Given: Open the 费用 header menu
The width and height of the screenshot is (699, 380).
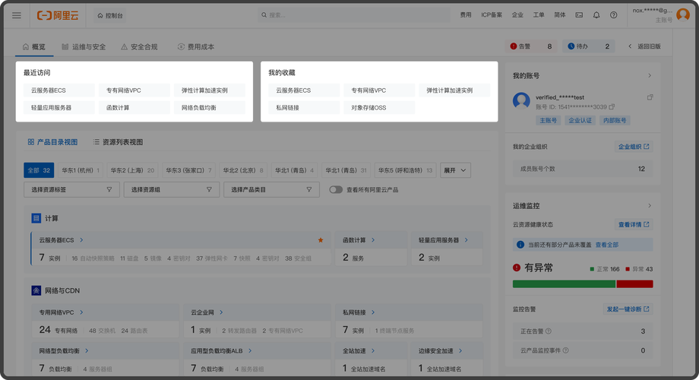Looking at the screenshot, I should point(466,14).
